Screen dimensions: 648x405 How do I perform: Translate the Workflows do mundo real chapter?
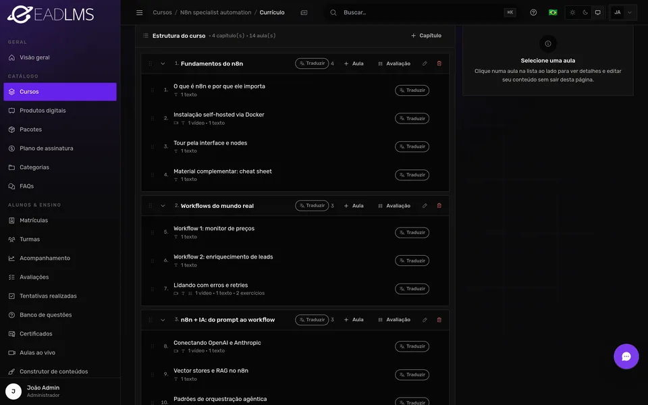[312, 205]
